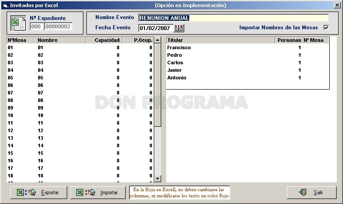Select the row for mesa 05

coord(80,78)
